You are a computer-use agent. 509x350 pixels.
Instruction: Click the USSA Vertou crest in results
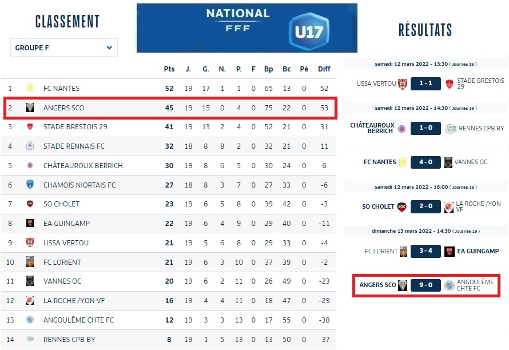403,83
